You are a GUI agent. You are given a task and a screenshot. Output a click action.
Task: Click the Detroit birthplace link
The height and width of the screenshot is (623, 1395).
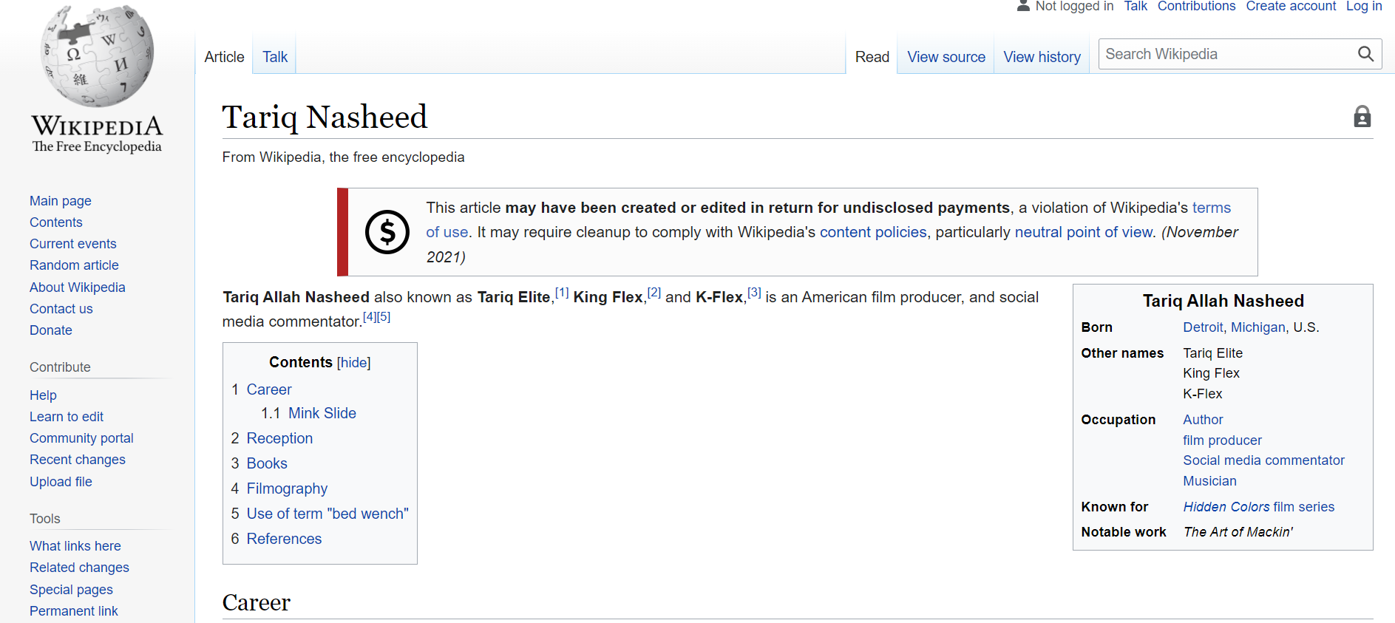[1203, 327]
